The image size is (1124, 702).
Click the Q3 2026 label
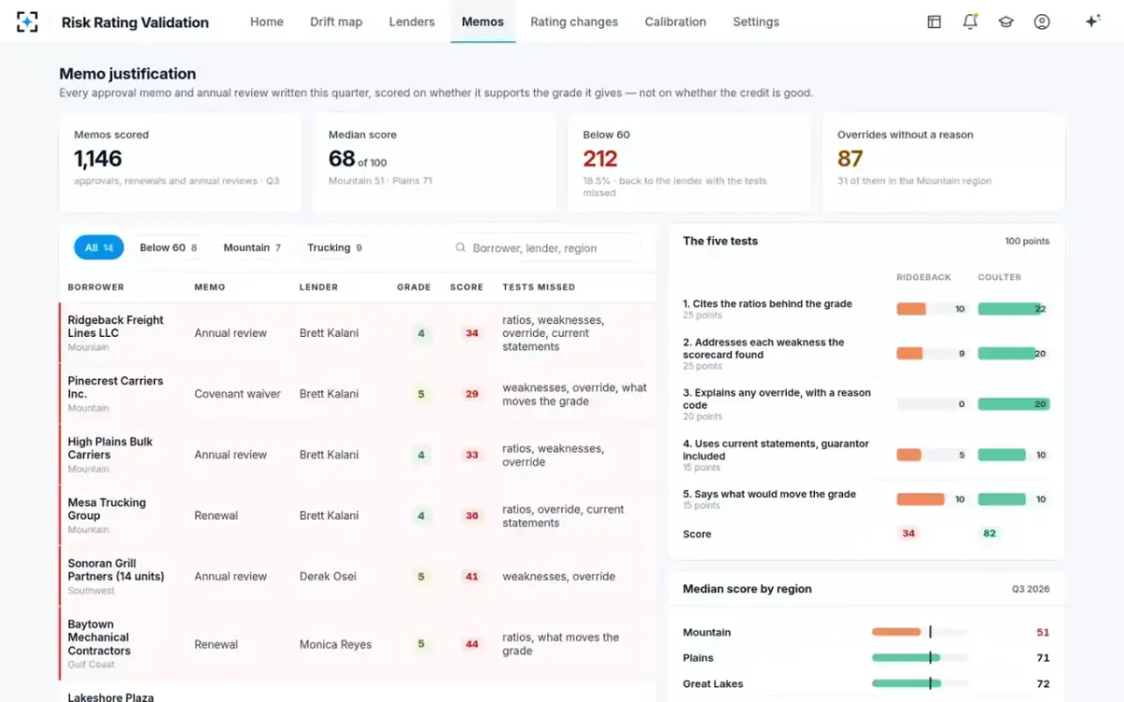click(x=1030, y=590)
